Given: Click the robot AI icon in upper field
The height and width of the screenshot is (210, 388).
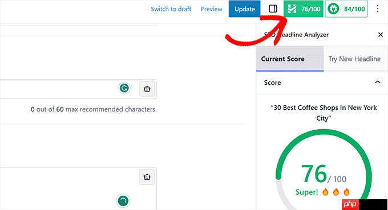Looking at the screenshot, I should point(147,89).
